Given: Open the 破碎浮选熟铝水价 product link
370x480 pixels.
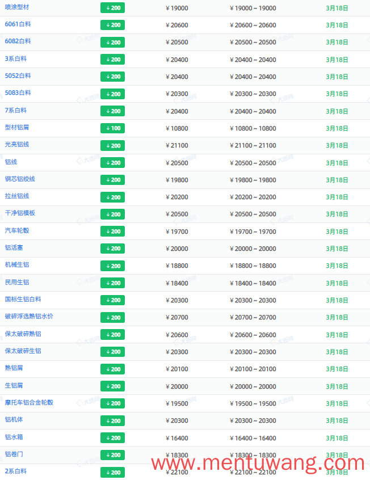Looking at the screenshot, I should (x=29, y=316).
